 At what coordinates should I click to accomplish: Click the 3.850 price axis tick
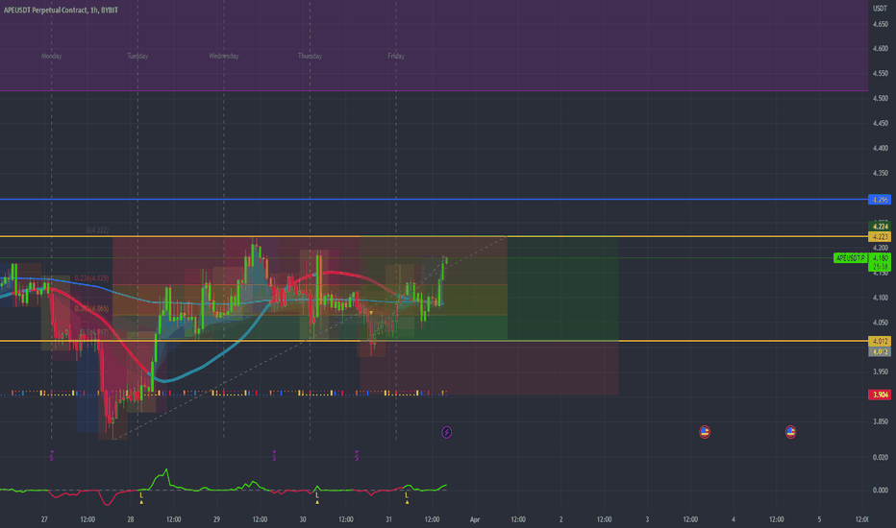click(x=880, y=421)
